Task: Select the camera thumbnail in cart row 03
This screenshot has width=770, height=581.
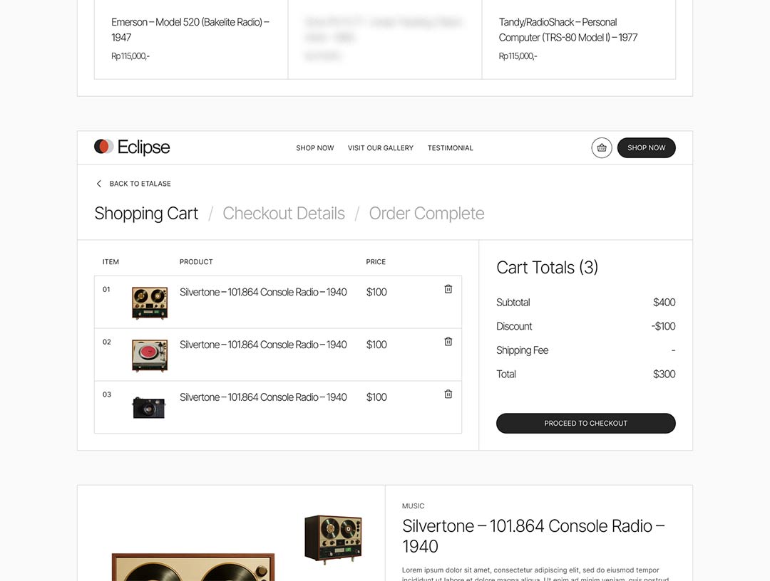Action: coord(149,407)
